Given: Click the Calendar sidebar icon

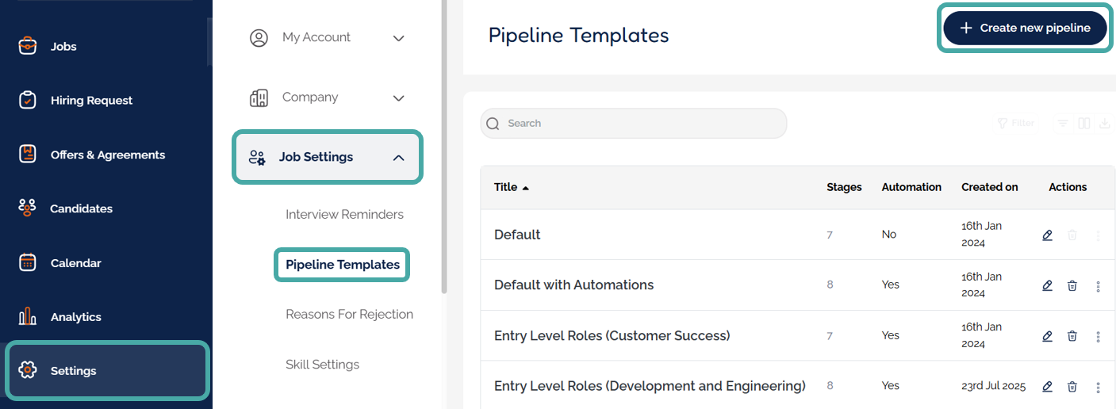Looking at the screenshot, I should pyautogui.click(x=28, y=262).
